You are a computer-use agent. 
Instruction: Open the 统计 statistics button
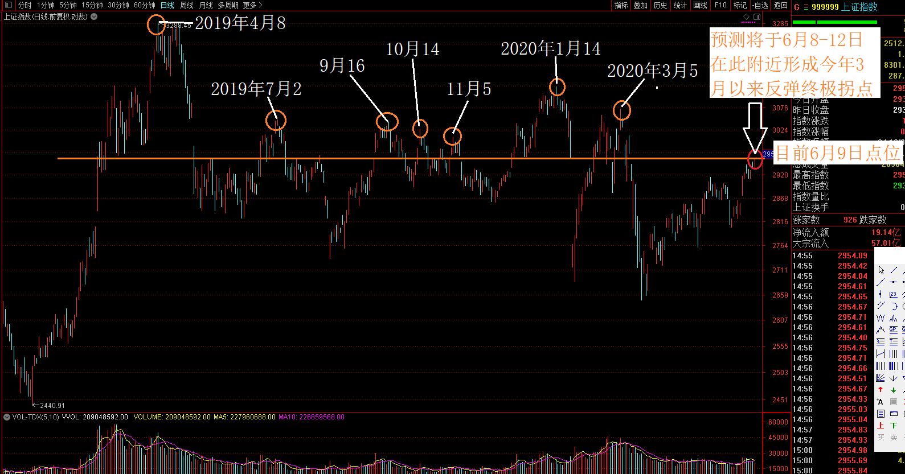click(680, 5)
